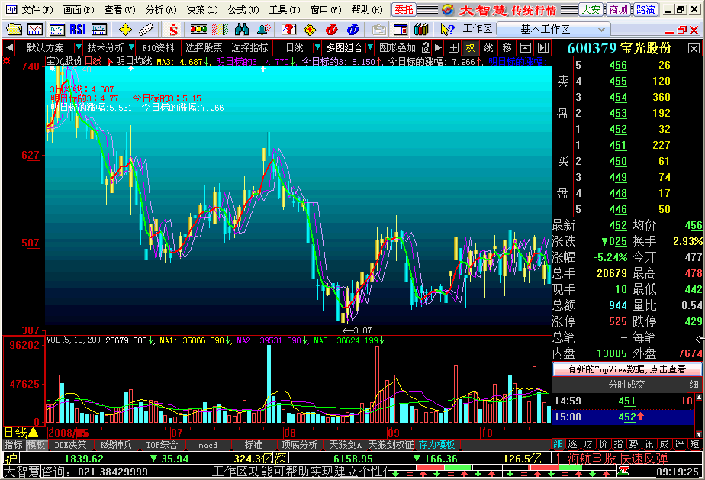The image size is (705, 480).
Task: Click the 大赛 link in title bar
Action: click(591, 9)
